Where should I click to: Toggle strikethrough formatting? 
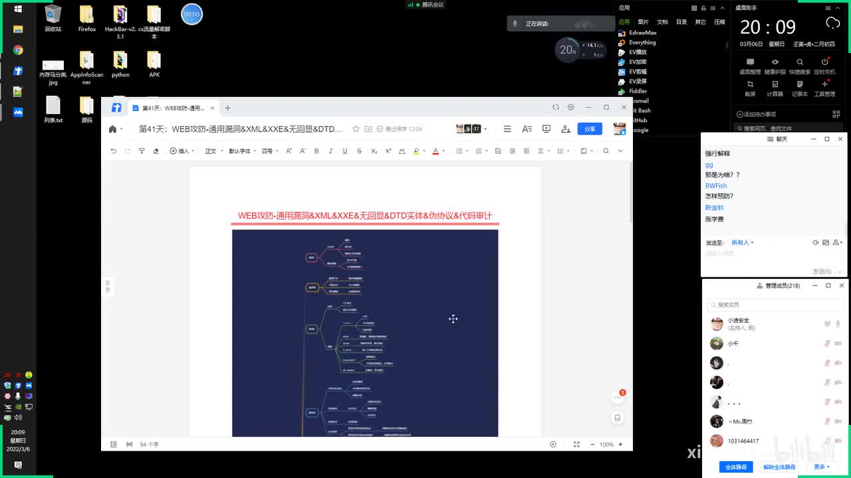pos(359,151)
